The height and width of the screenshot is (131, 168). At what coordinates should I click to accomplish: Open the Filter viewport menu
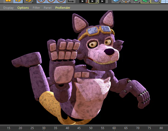[x=36, y=8]
